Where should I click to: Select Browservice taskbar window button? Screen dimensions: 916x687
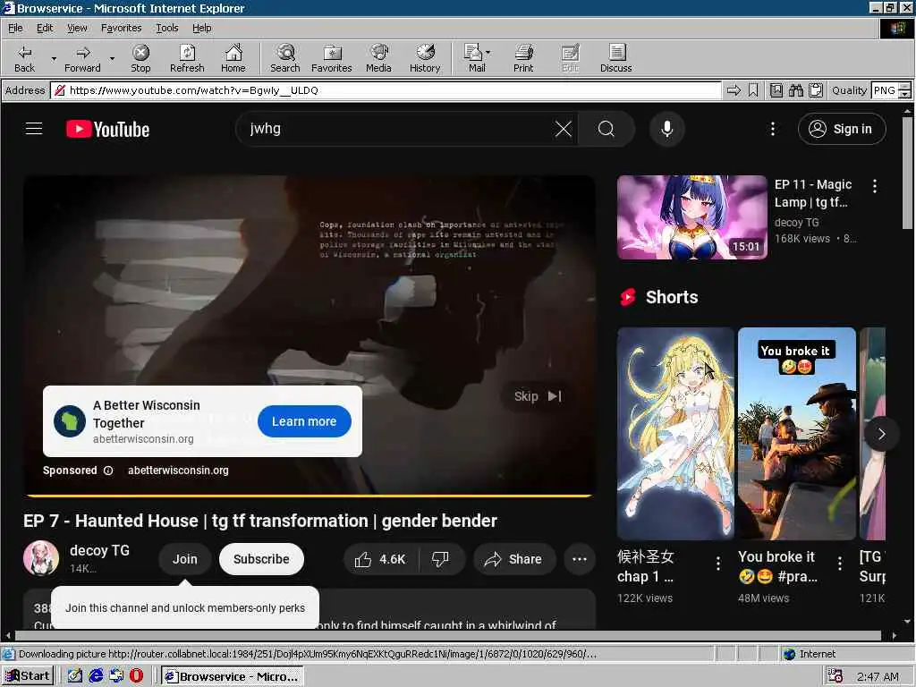pos(232,676)
